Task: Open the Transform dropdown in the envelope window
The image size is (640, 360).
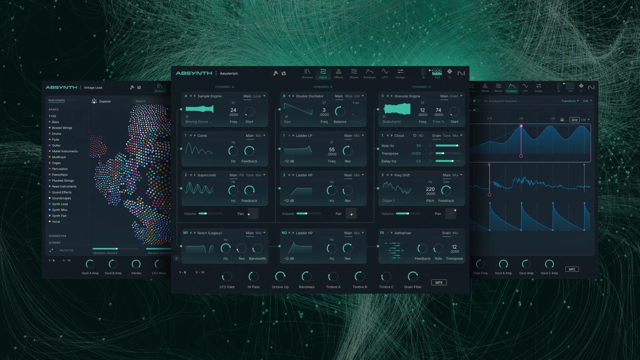Action: coord(570,101)
